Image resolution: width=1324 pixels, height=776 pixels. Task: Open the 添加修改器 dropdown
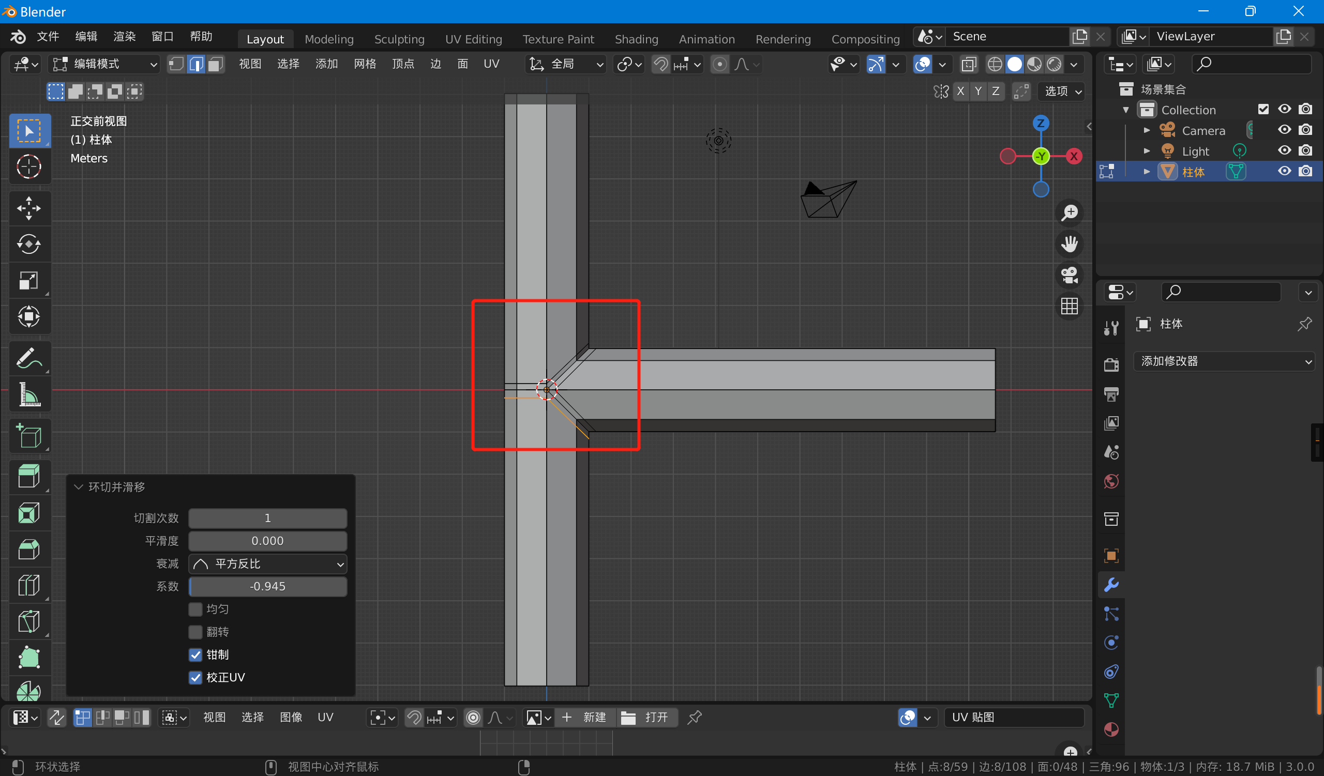1223,361
